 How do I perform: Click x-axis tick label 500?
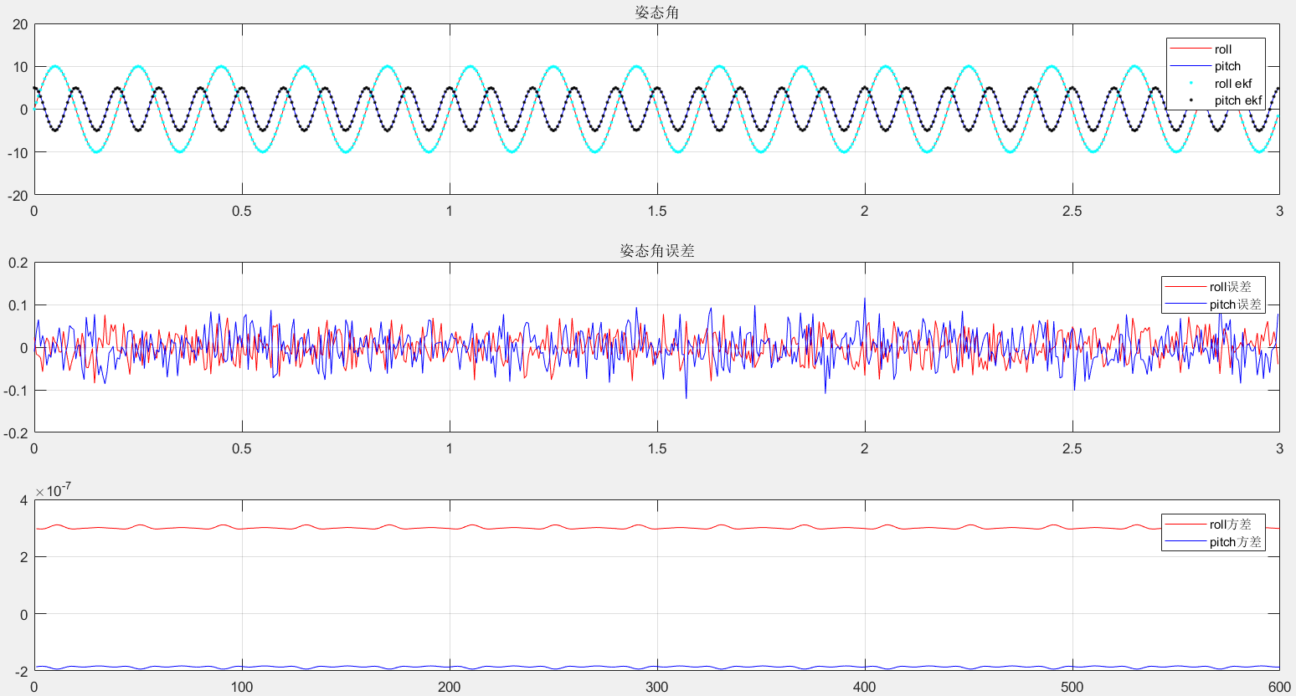pyautogui.click(x=1072, y=687)
